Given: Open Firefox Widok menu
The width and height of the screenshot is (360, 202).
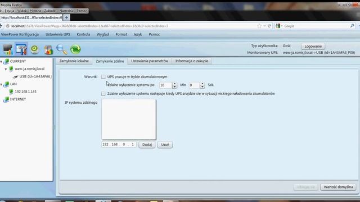Looking at the screenshot, I should [x=22, y=11].
